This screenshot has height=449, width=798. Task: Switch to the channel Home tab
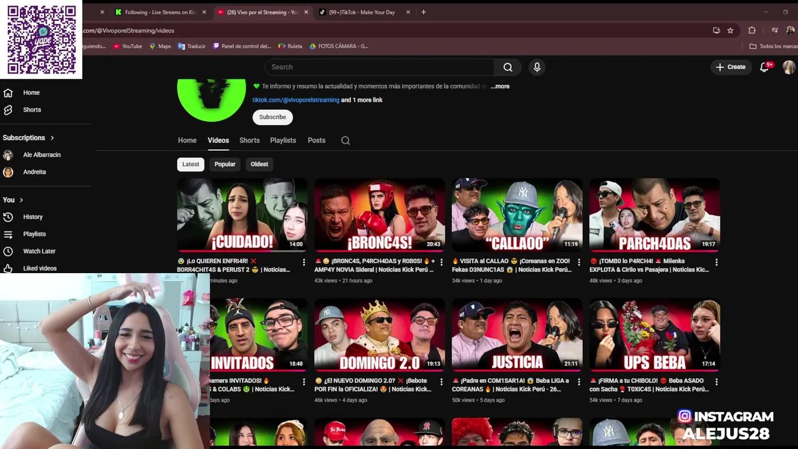point(187,140)
